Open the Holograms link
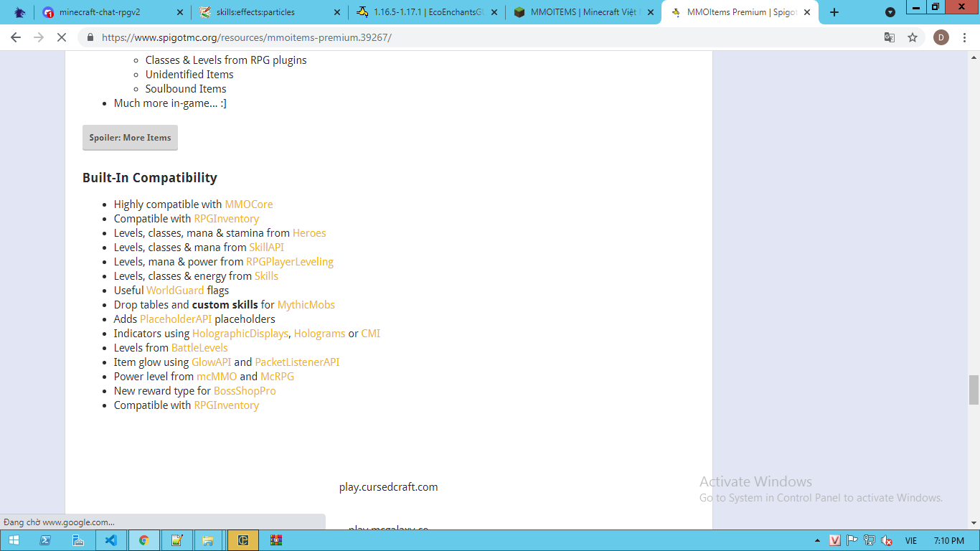980x551 pixels. 320,334
